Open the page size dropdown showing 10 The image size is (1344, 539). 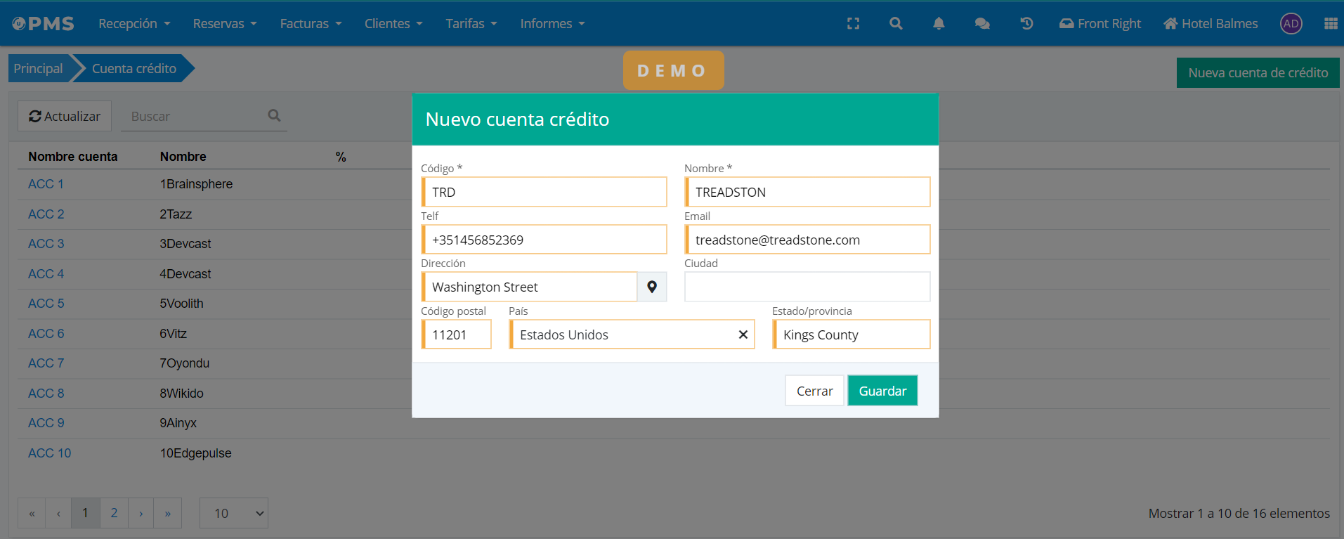click(234, 513)
